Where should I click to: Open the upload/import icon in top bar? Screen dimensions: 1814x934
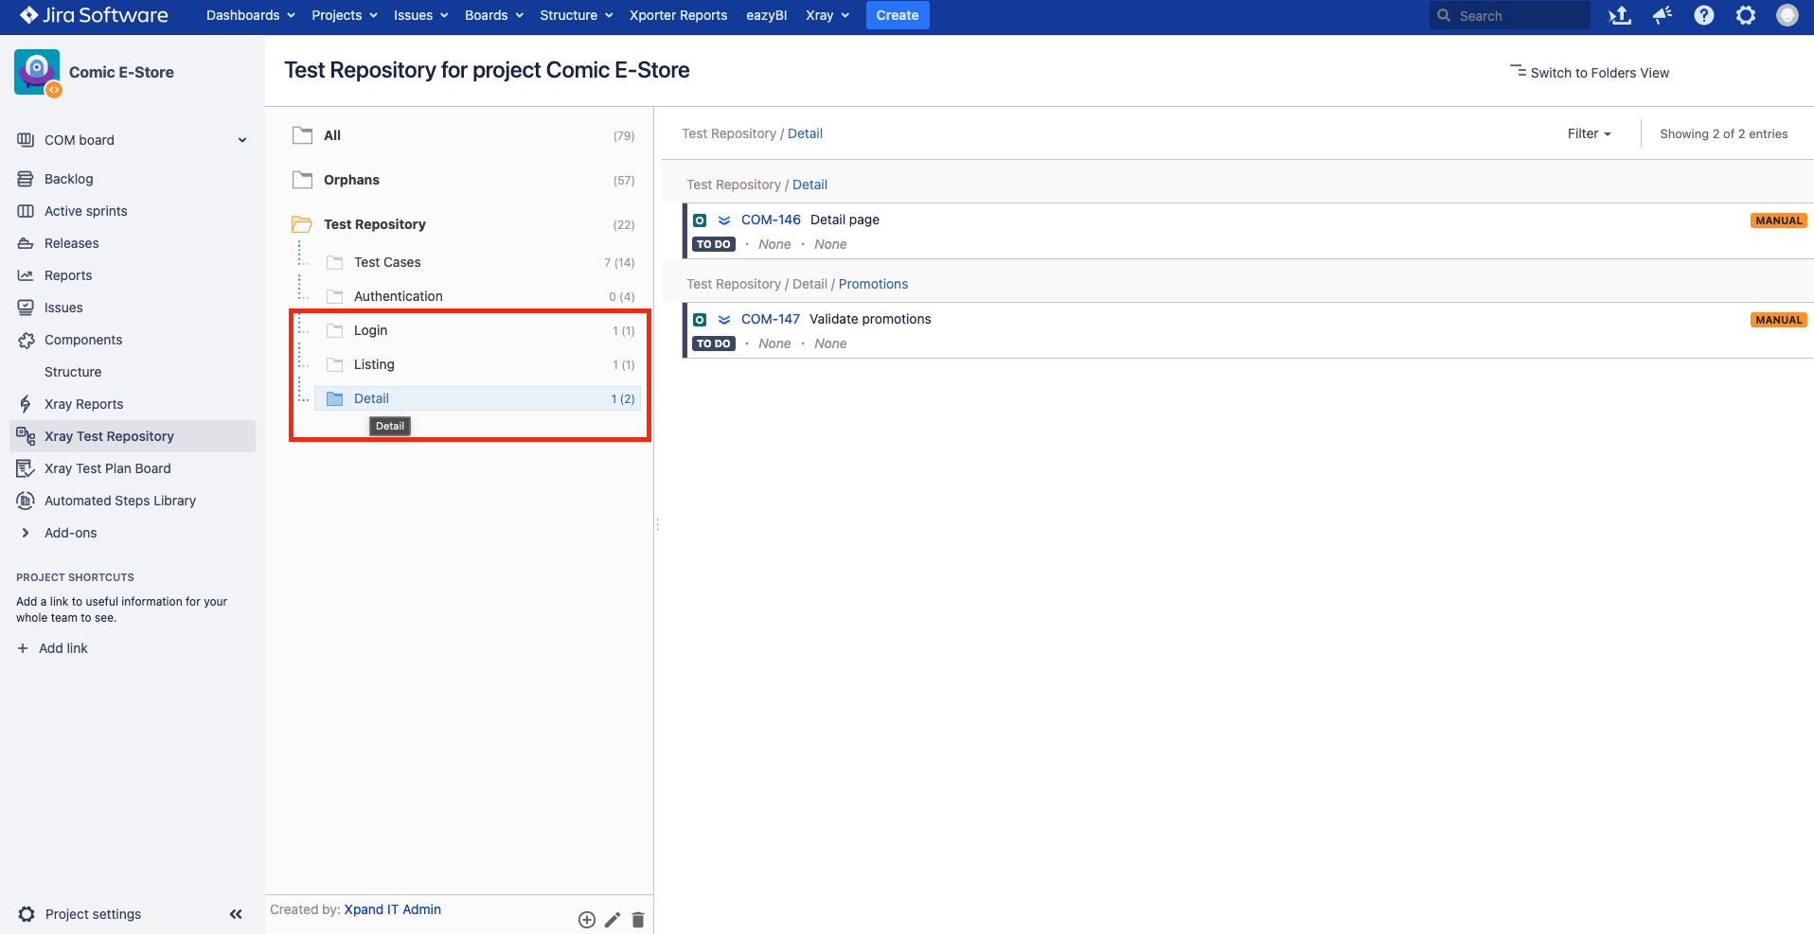click(x=1620, y=15)
